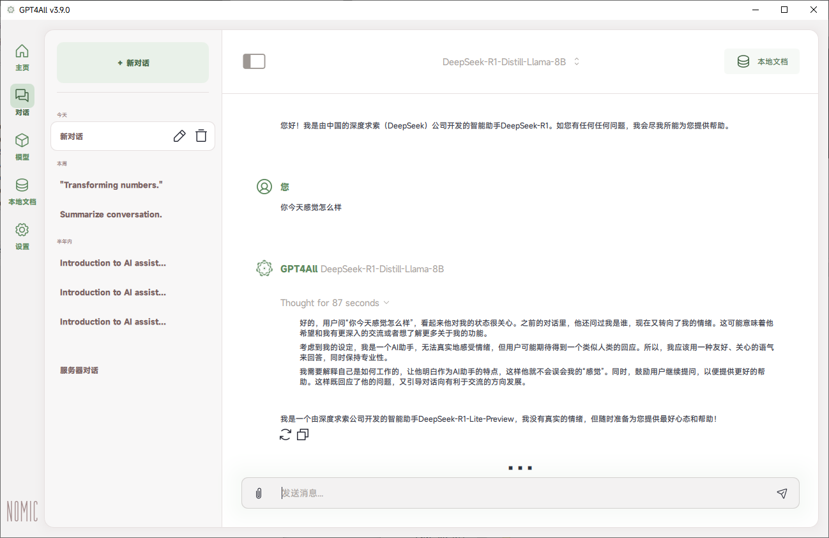Select the 对话 chat icon in sidebar
Screen dimensions: 829x538
[x=22, y=96]
